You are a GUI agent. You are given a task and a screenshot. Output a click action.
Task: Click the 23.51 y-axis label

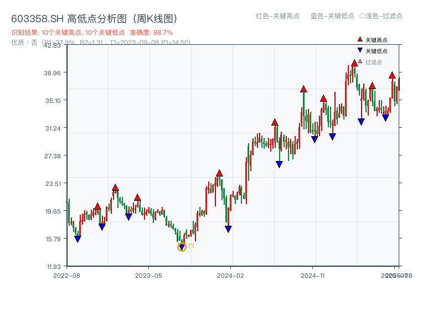tap(53, 184)
